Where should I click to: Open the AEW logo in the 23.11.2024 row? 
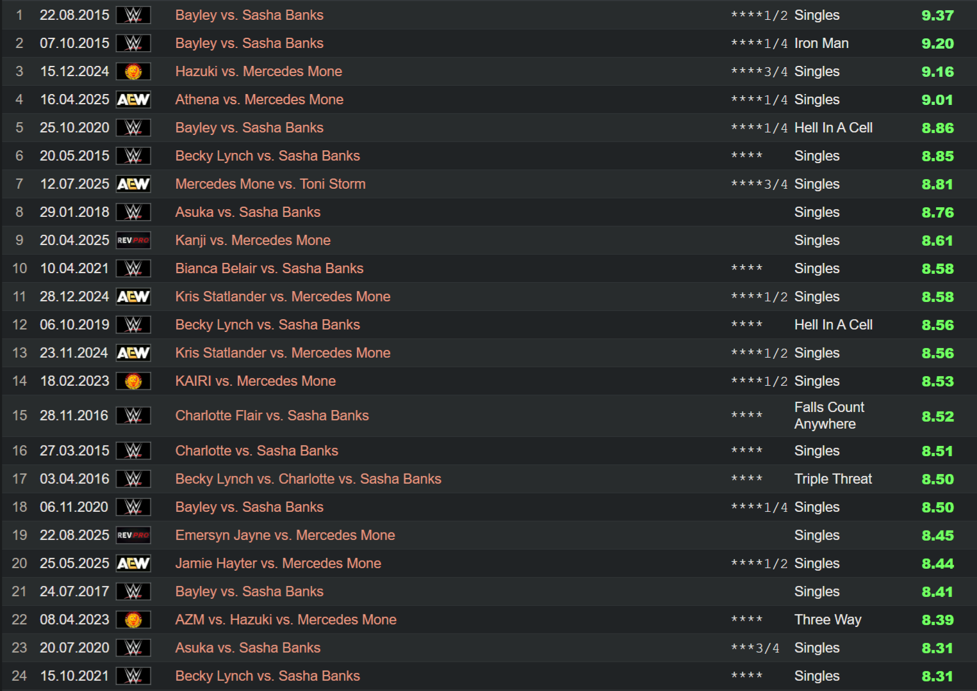133,353
